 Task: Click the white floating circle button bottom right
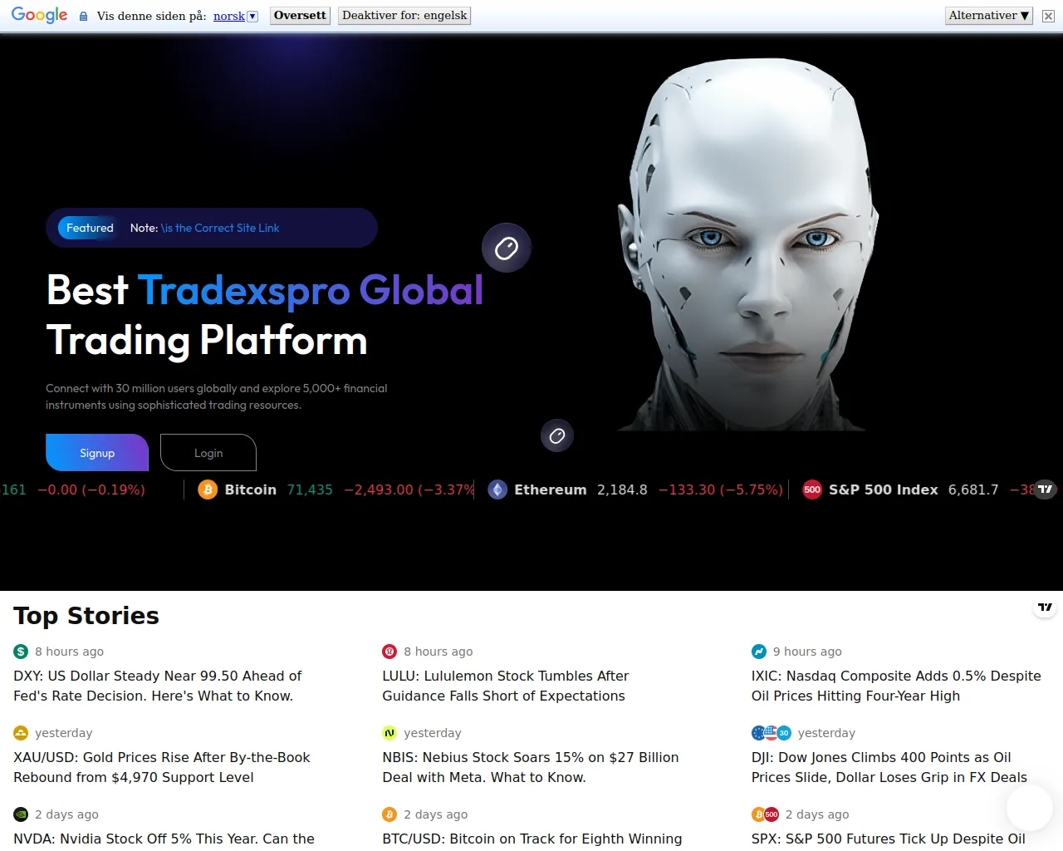(1029, 807)
